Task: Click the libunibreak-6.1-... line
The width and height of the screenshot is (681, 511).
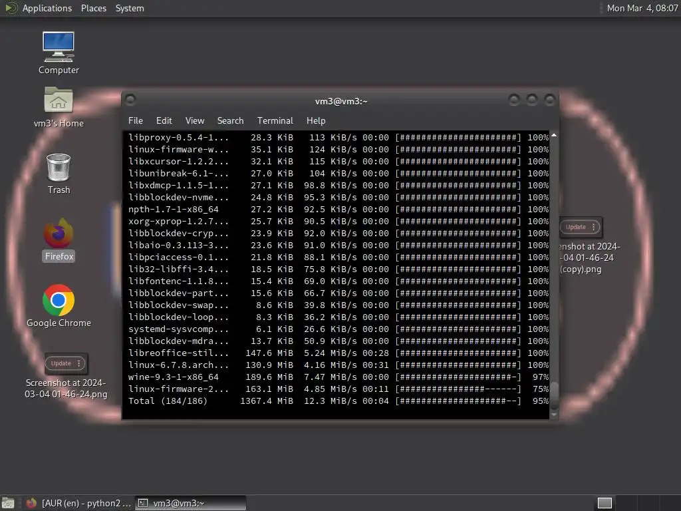Action: coord(339,174)
